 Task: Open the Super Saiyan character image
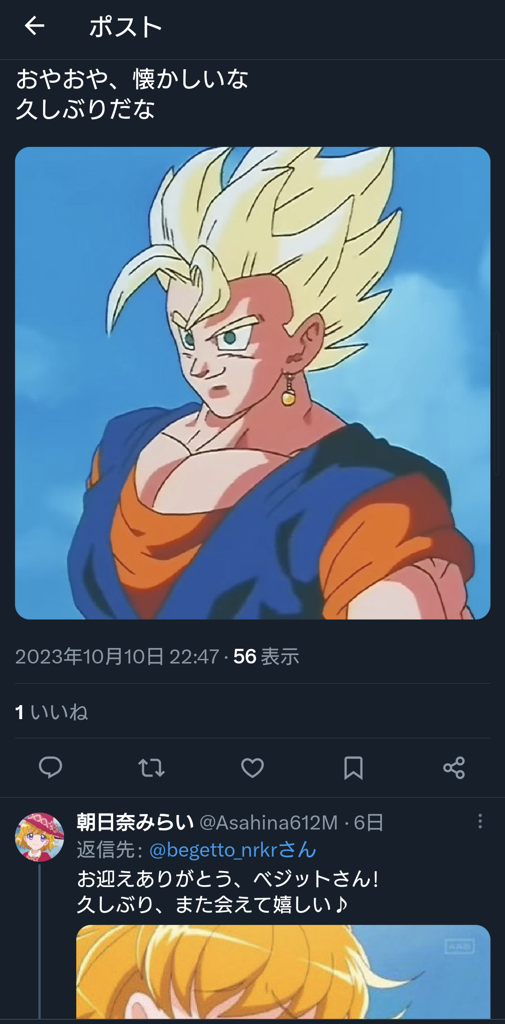[252, 383]
